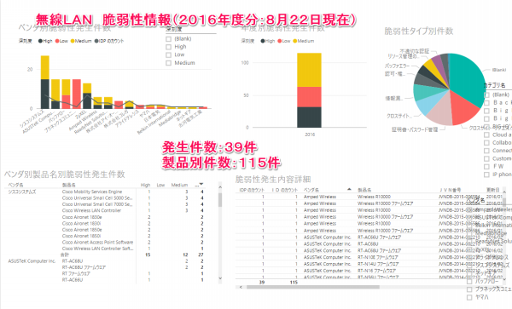Click Low legend dot in yearly chart
The image size is (512, 309).
[280, 41]
